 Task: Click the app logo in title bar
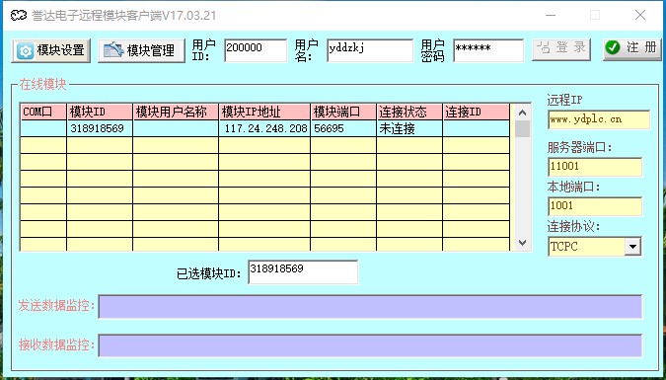click(19, 16)
